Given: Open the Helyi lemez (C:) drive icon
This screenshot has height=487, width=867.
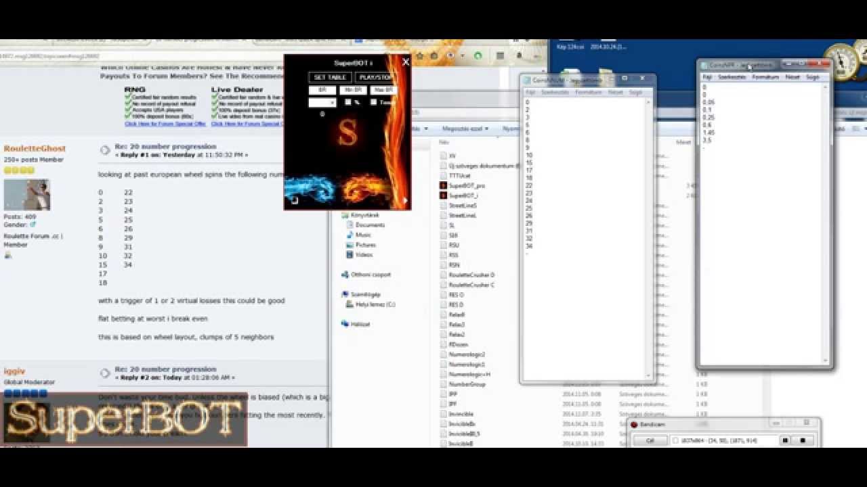Looking at the screenshot, I should [350, 304].
